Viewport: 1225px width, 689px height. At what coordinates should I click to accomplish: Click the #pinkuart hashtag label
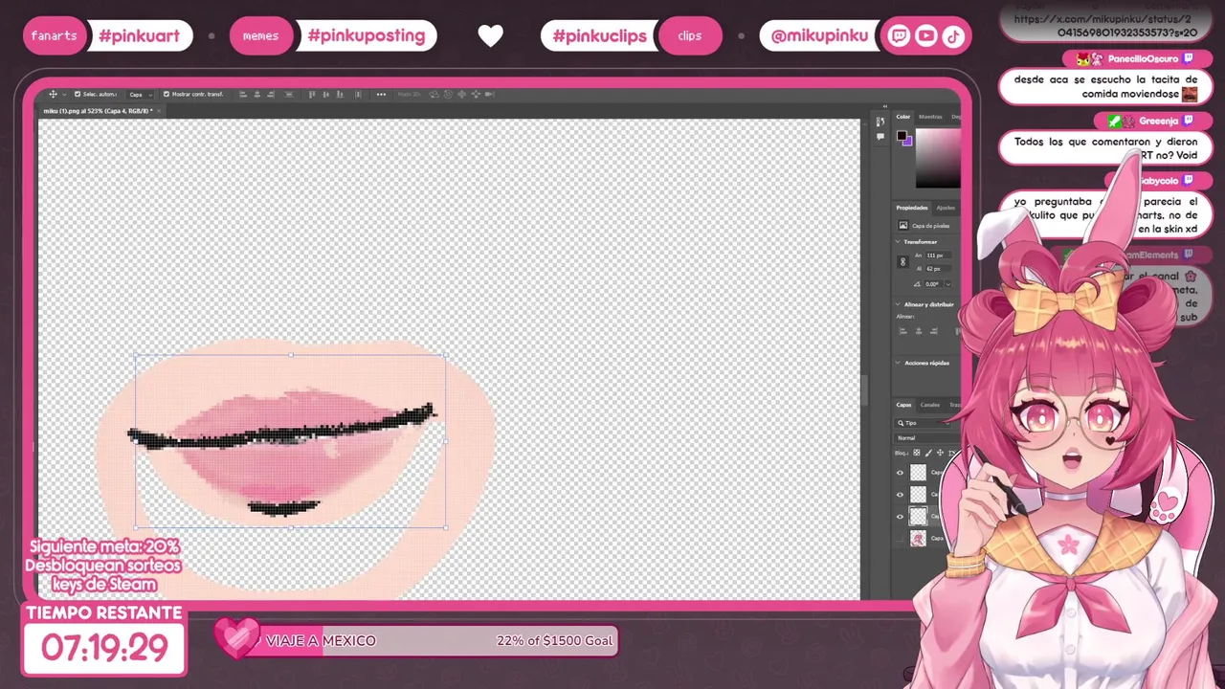tap(140, 36)
